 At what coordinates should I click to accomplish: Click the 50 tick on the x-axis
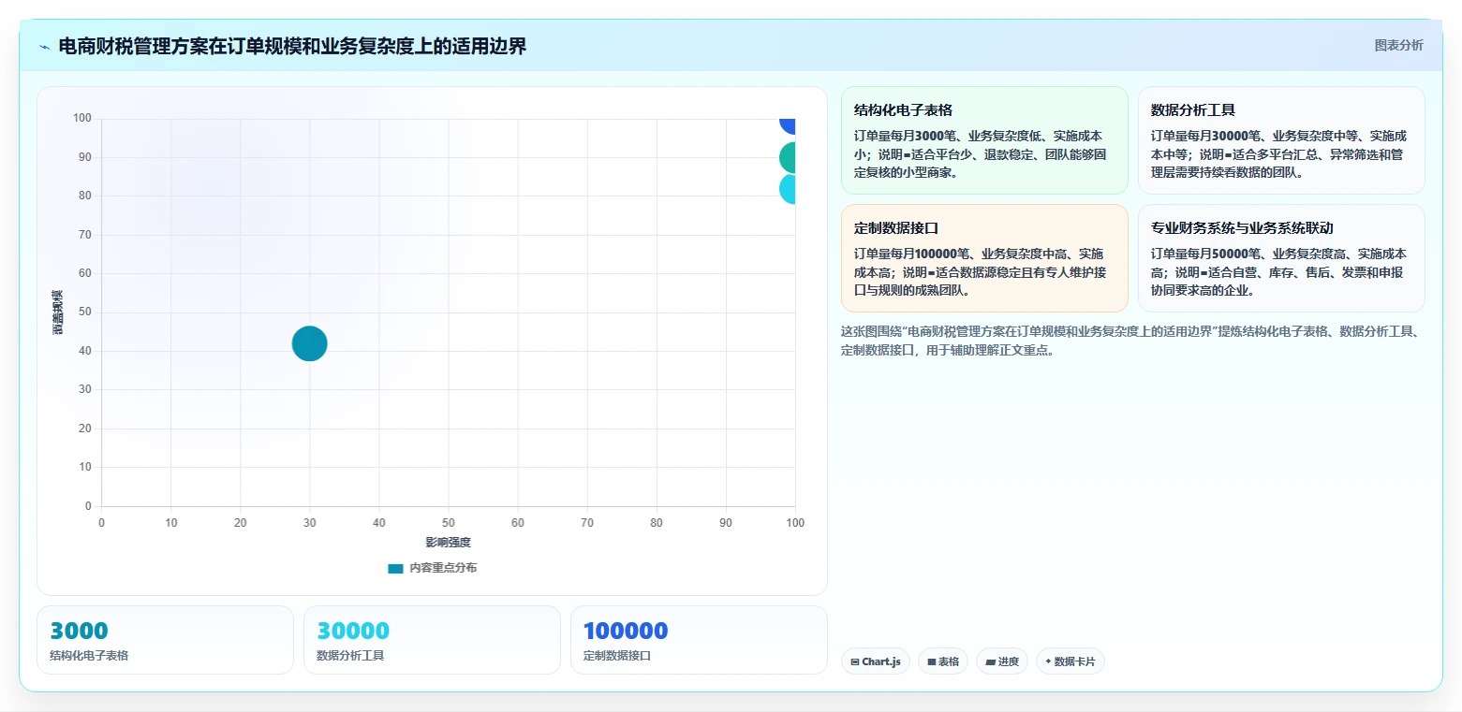448,522
